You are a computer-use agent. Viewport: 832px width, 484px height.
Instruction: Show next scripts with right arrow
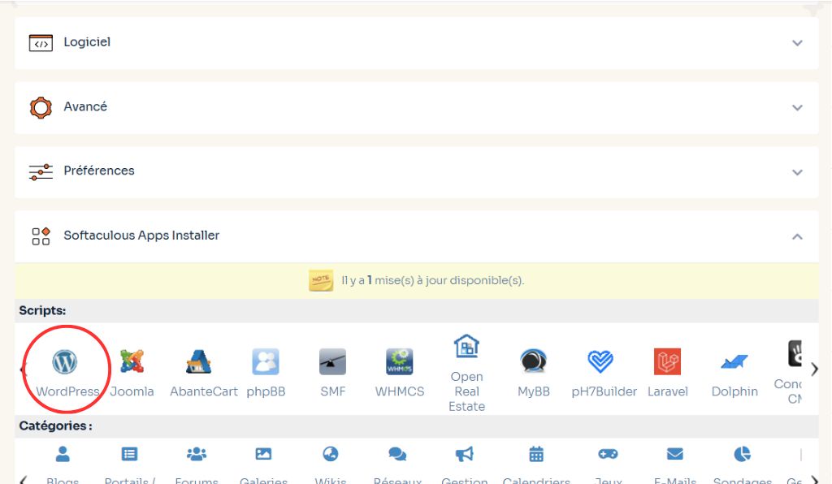click(814, 369)
